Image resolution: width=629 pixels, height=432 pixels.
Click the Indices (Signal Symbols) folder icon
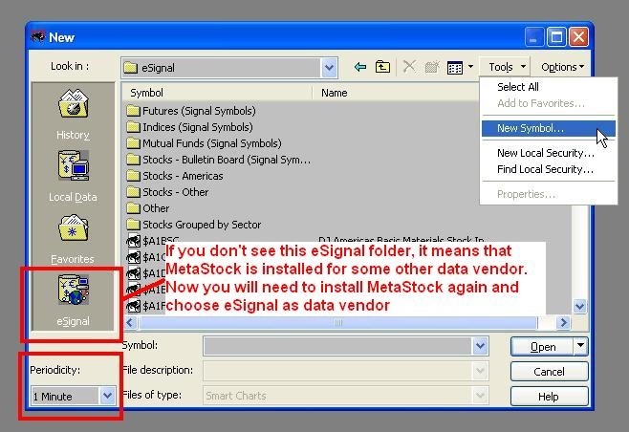point(133,127)
